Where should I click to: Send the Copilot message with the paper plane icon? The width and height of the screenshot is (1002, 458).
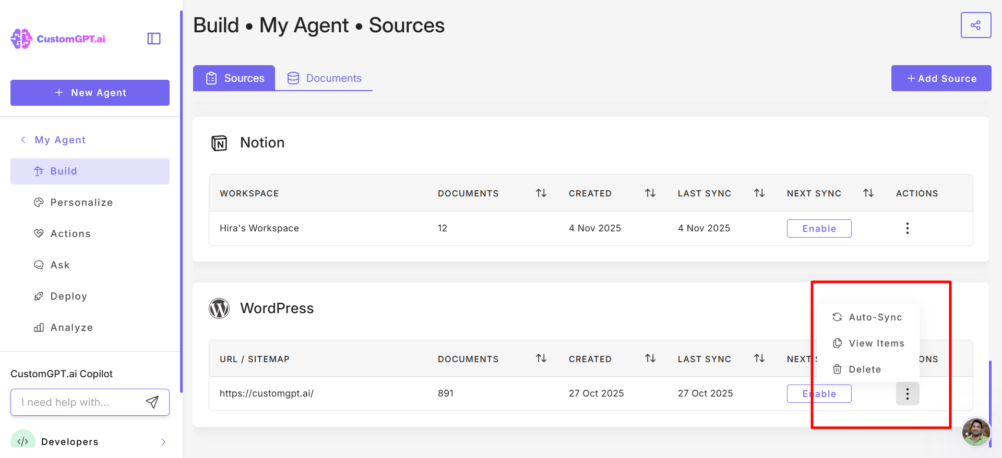152,402
